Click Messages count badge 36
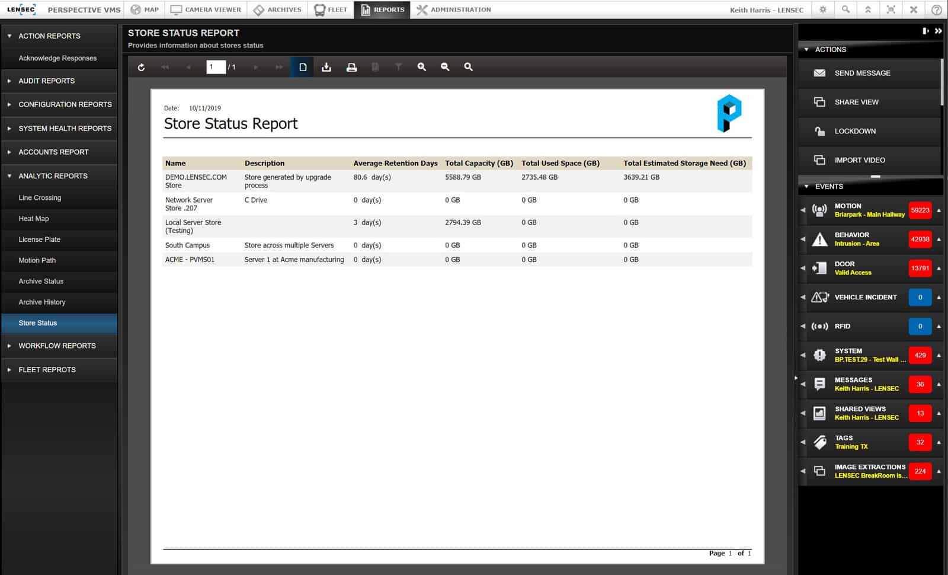This screenshot has width=948, height=575. (920, 384)
